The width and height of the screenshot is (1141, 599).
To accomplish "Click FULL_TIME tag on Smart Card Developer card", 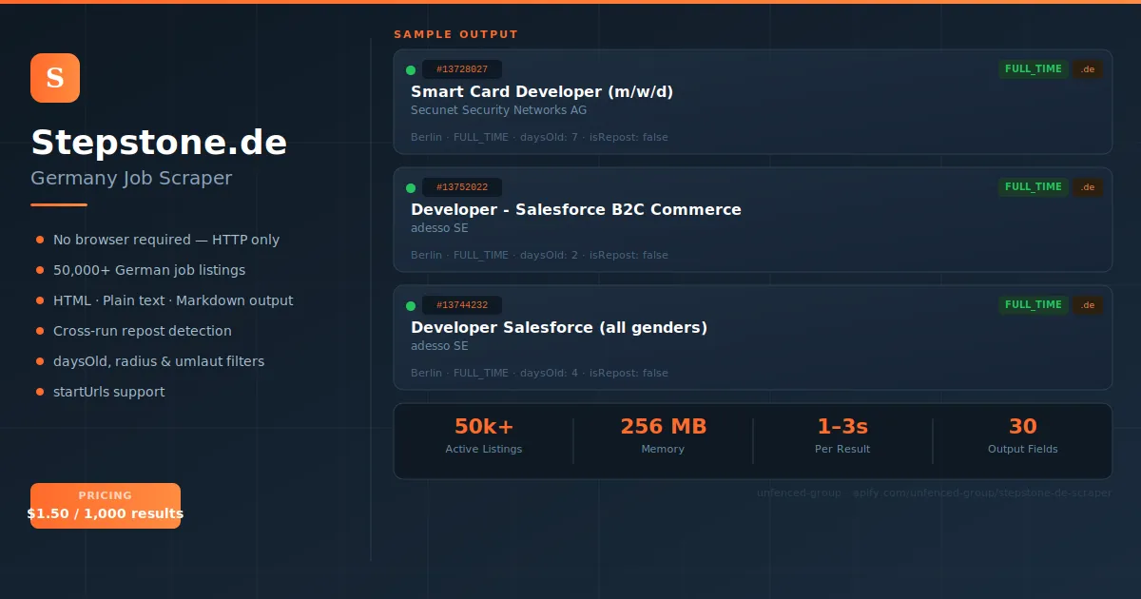I will tap(1033, 69).
